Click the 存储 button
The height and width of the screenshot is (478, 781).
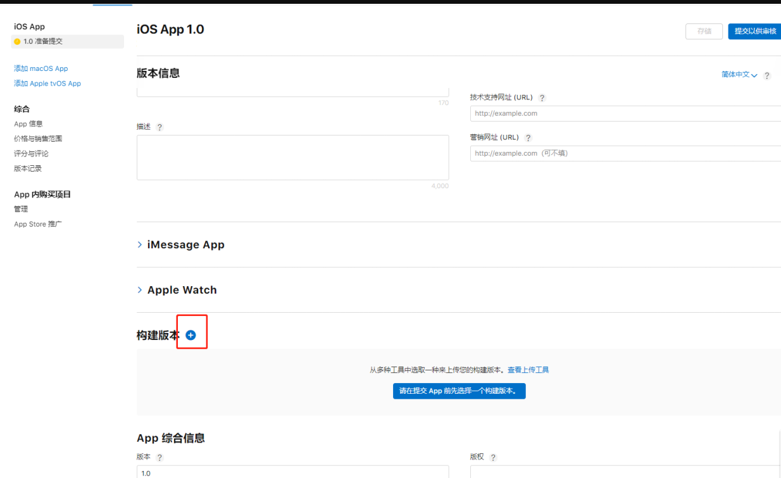[x=704, y=31]
